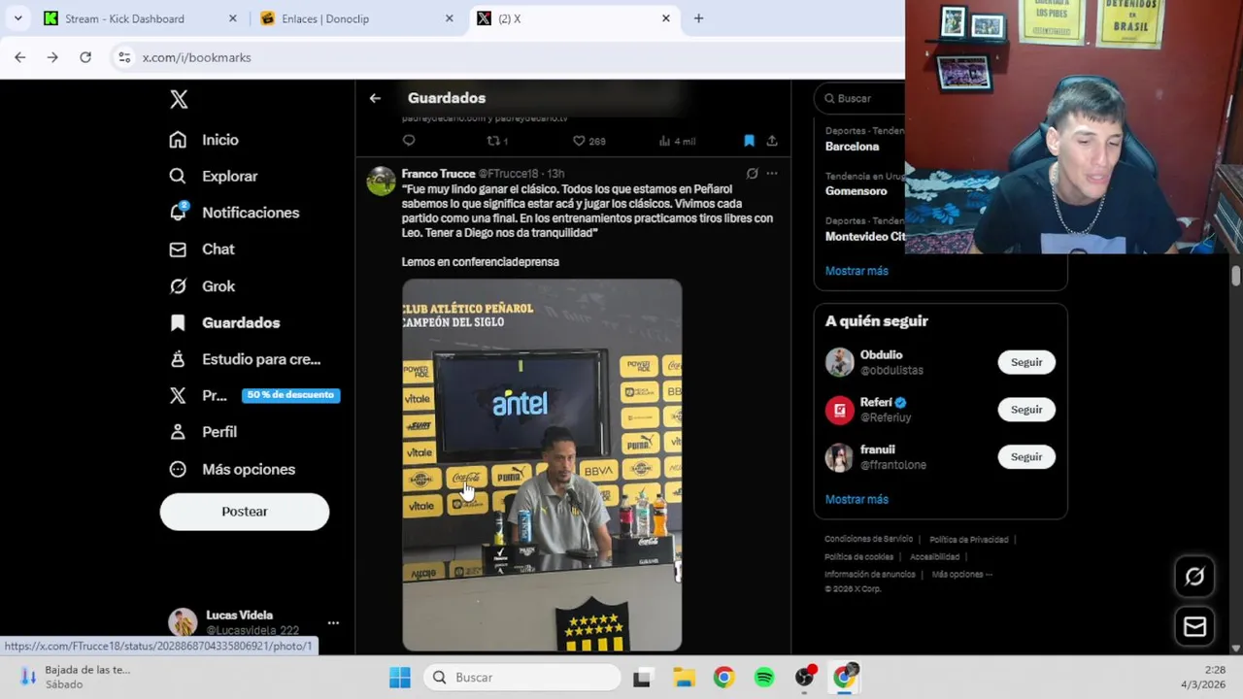1243x699 pixels.
Task: Switch to Stream - Kick Dashboard tab
Action: (138, 18)
